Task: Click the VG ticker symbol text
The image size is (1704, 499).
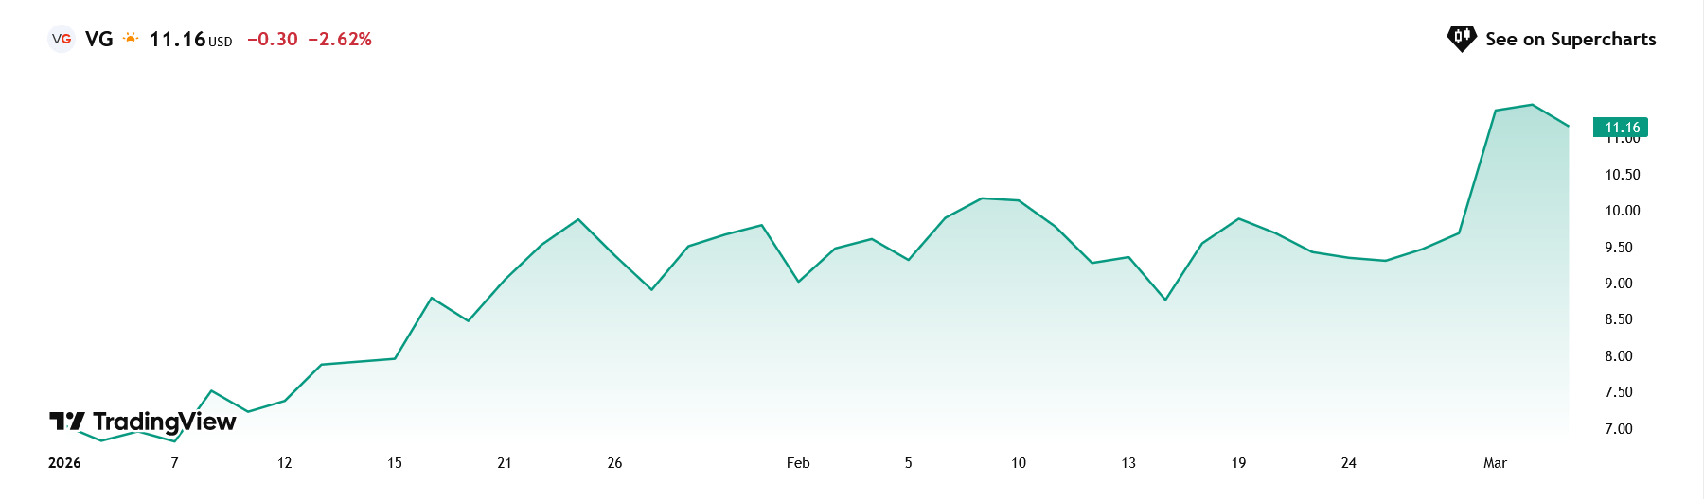Action: [x=98, y=39]
